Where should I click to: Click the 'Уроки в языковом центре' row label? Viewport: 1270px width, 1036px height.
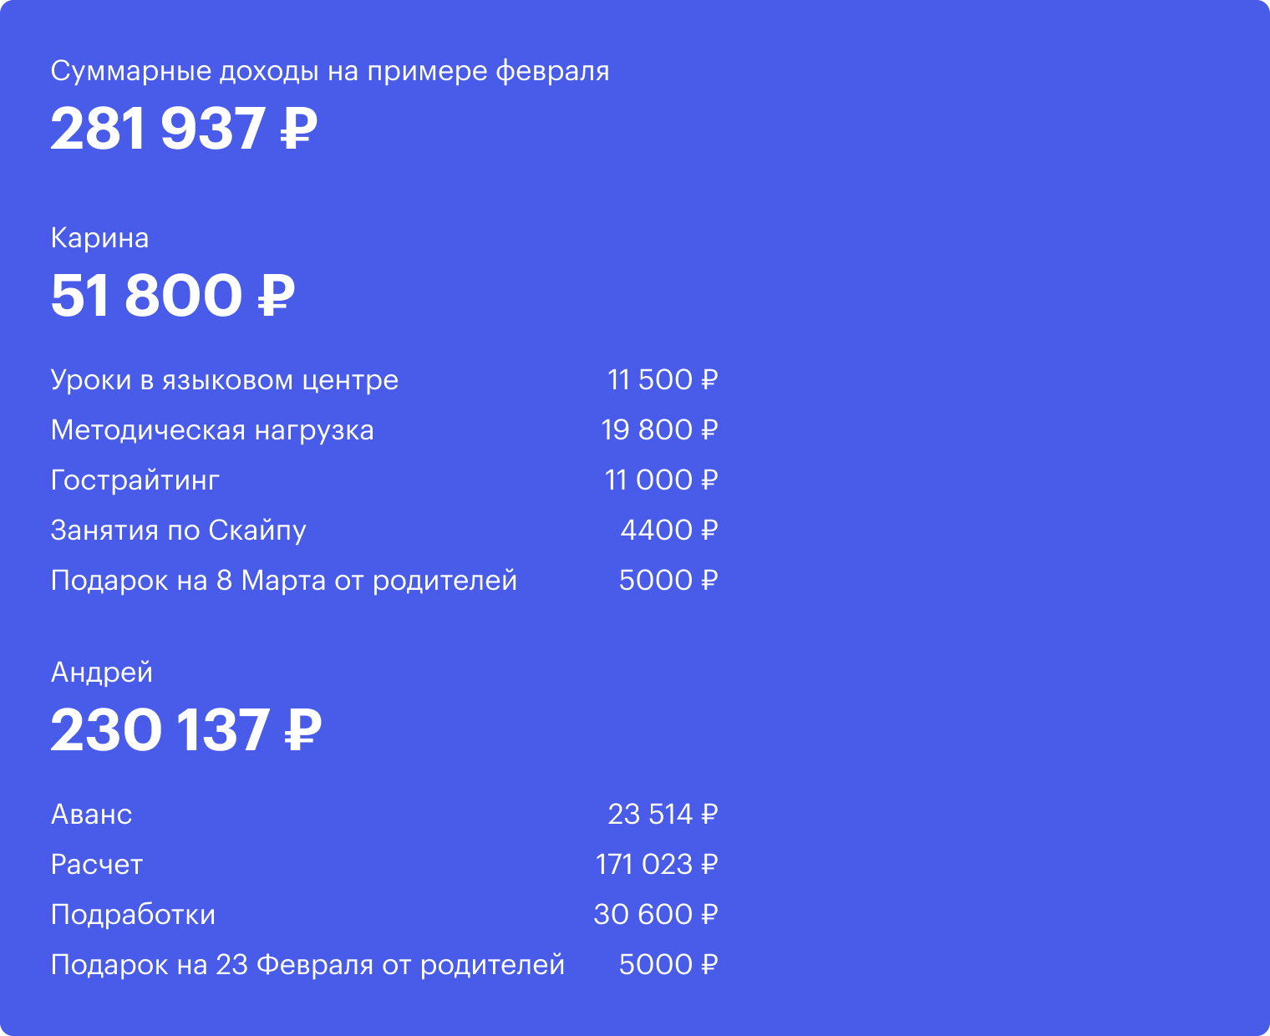coord(225,381)
